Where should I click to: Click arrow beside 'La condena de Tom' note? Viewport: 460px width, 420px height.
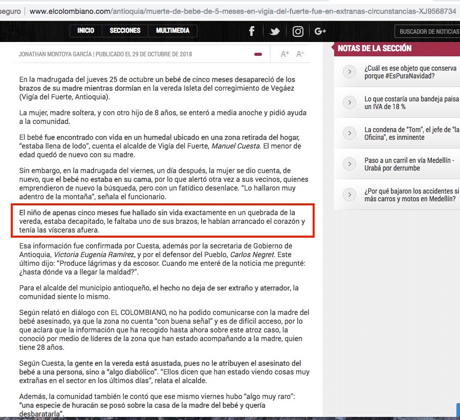(349, 133)
